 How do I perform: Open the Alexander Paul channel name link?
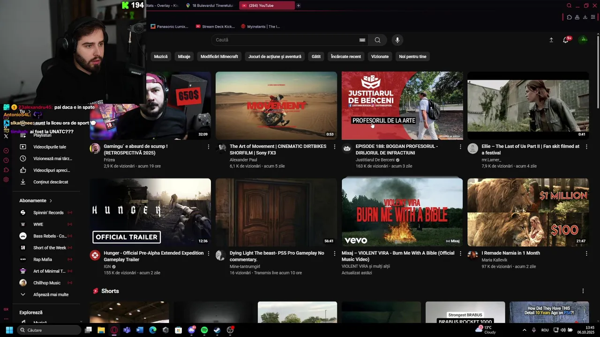coord(243,160)
